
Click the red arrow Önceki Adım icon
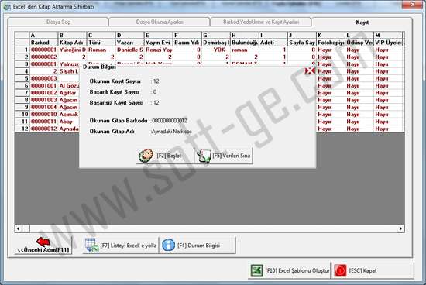tap(43, 242)
